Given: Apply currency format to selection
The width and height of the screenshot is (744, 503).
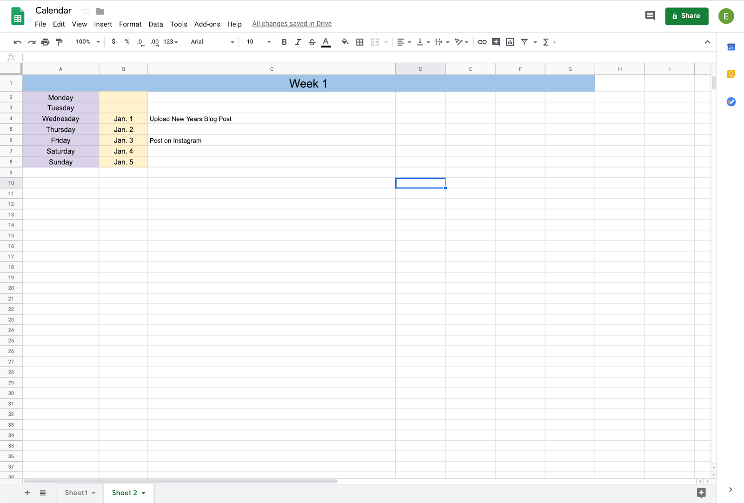Looking at the screenshot, I should (113, 42).
